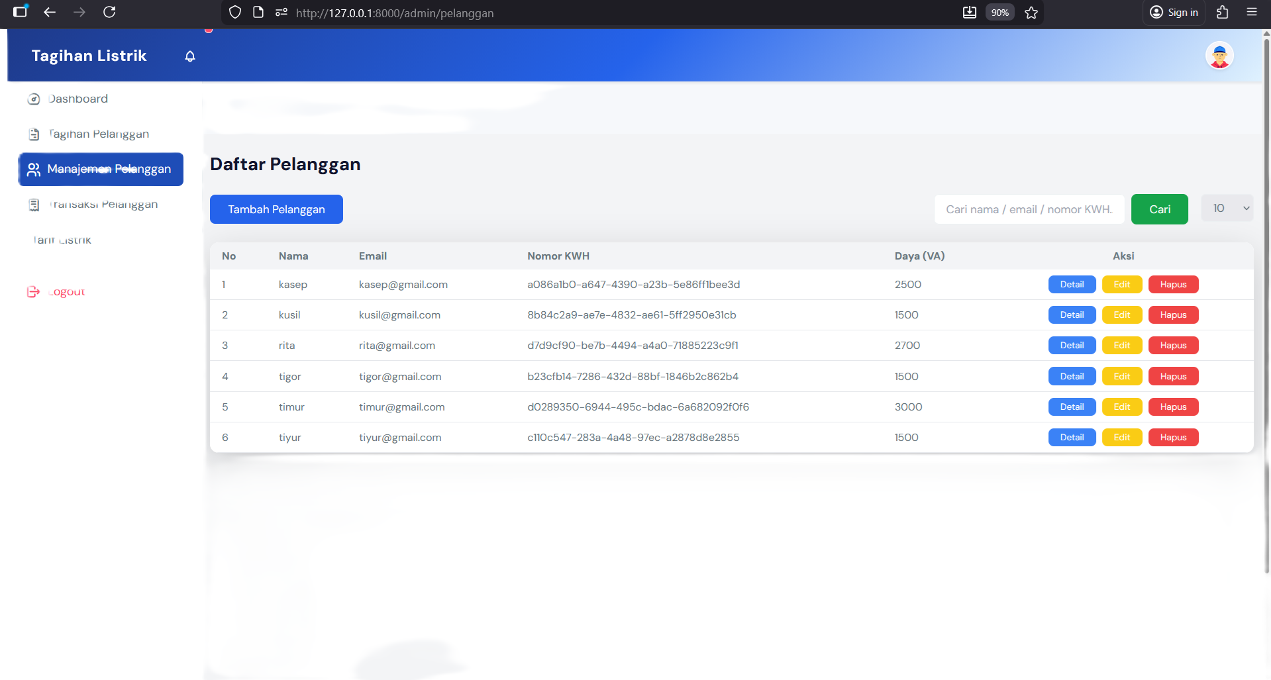Click the page vertical scrollbar

tap(1266, 305)
